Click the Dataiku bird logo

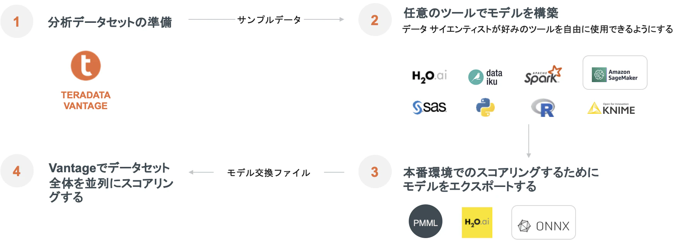click(476, 77)
